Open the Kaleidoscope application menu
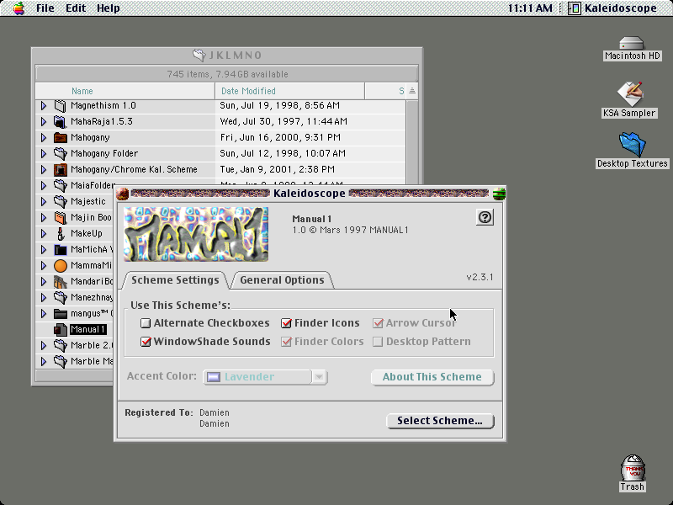 [612, 8]
